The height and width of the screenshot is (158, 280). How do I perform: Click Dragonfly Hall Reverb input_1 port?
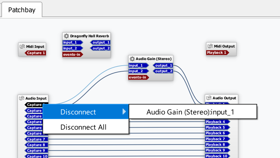point(71,42)
